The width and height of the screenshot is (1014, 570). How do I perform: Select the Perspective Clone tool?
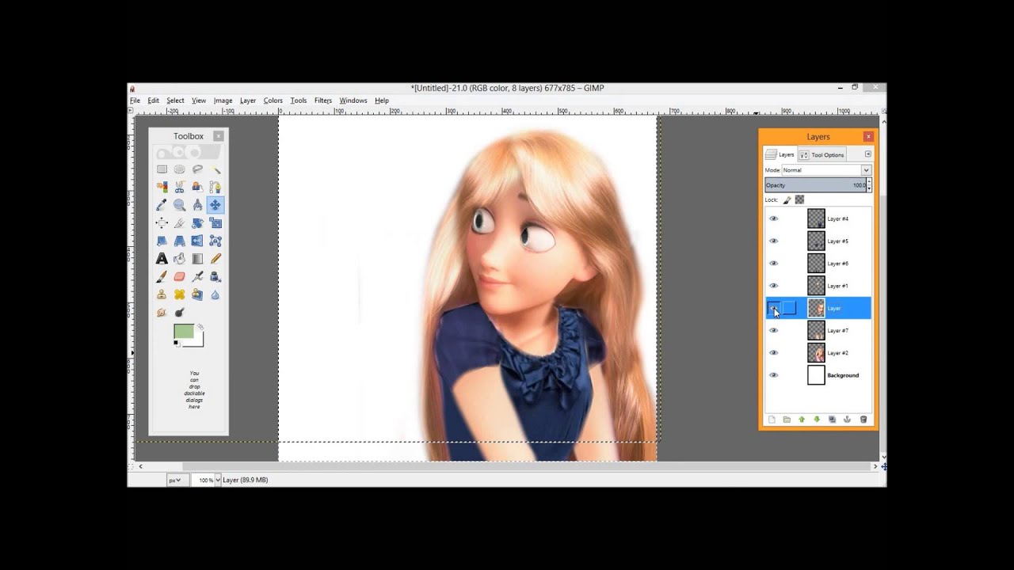(x=197, y=294)
